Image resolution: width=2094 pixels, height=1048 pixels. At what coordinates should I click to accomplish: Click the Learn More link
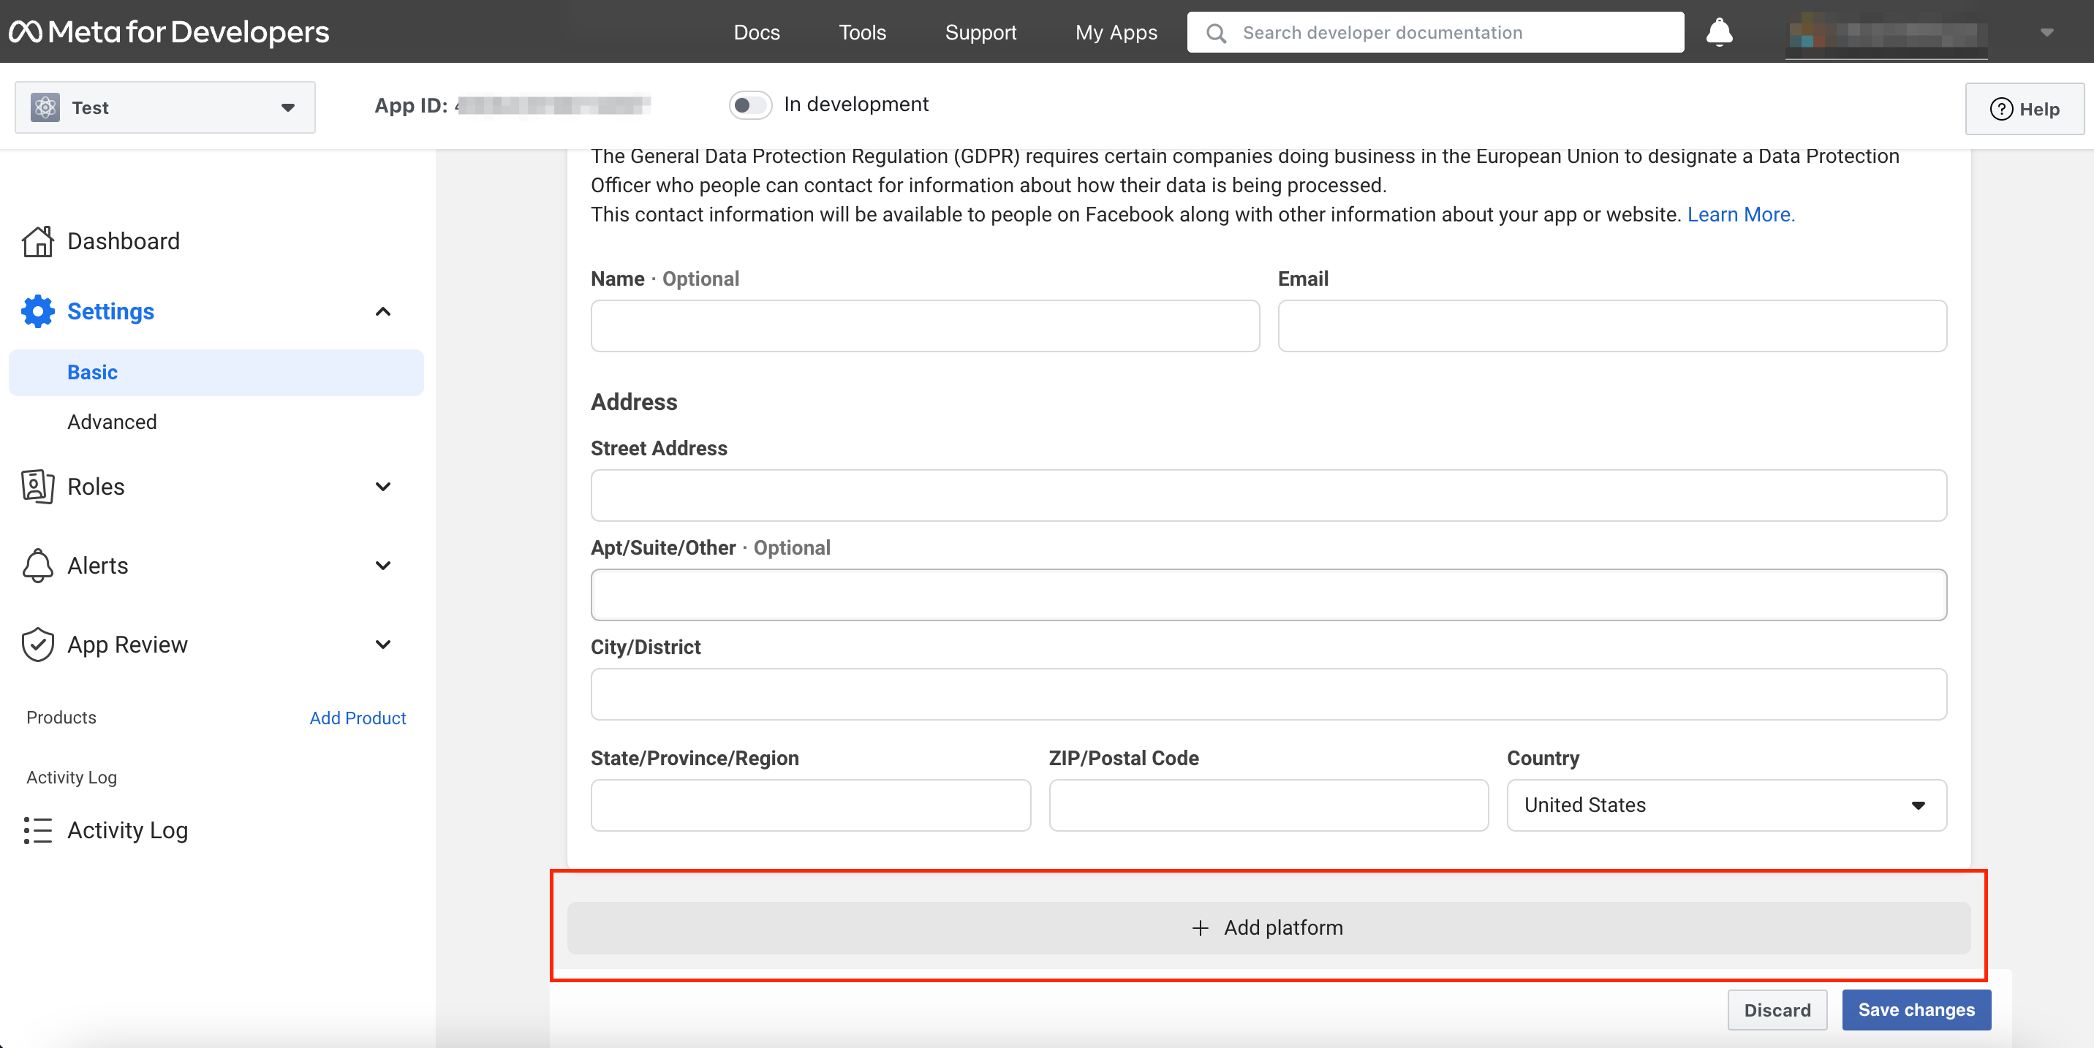tap(1740, 214)
